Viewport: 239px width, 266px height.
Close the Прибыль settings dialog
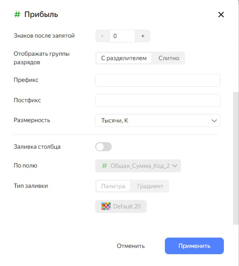[221, 15]
